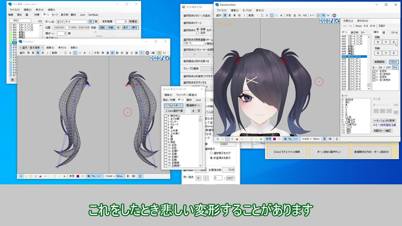This screenshot has height=226, width=402.
Task: Click the zoom arrow icon in TransformView viewport
Action: (332, 21)
